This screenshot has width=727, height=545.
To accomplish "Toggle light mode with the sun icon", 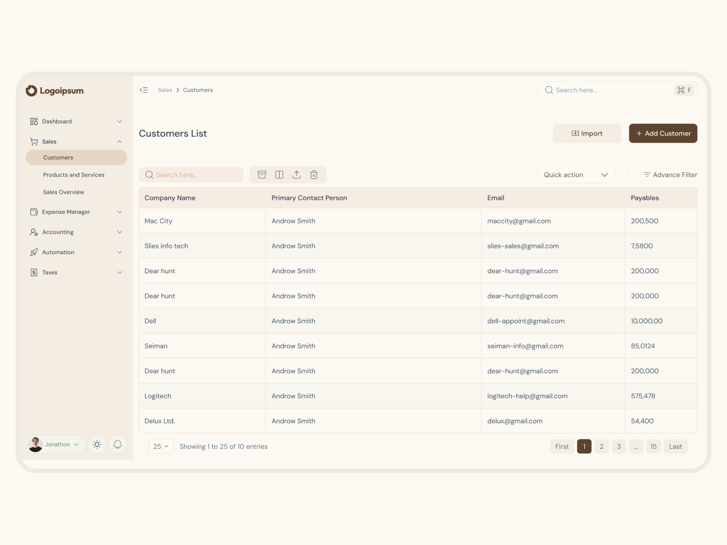I will click(97, 444).
